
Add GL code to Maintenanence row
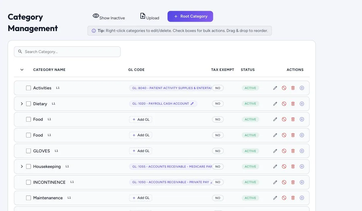(x=141, y=198)
